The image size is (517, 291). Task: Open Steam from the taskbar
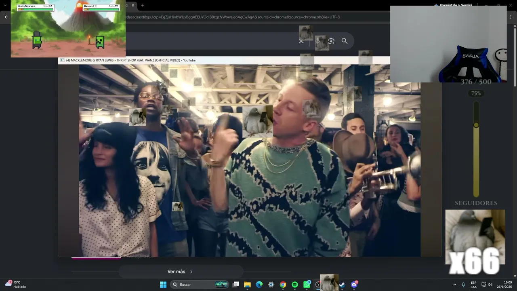(342, 285)
